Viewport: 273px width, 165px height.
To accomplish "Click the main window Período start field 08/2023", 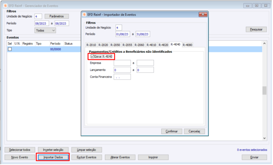I will tap(42, 24).
